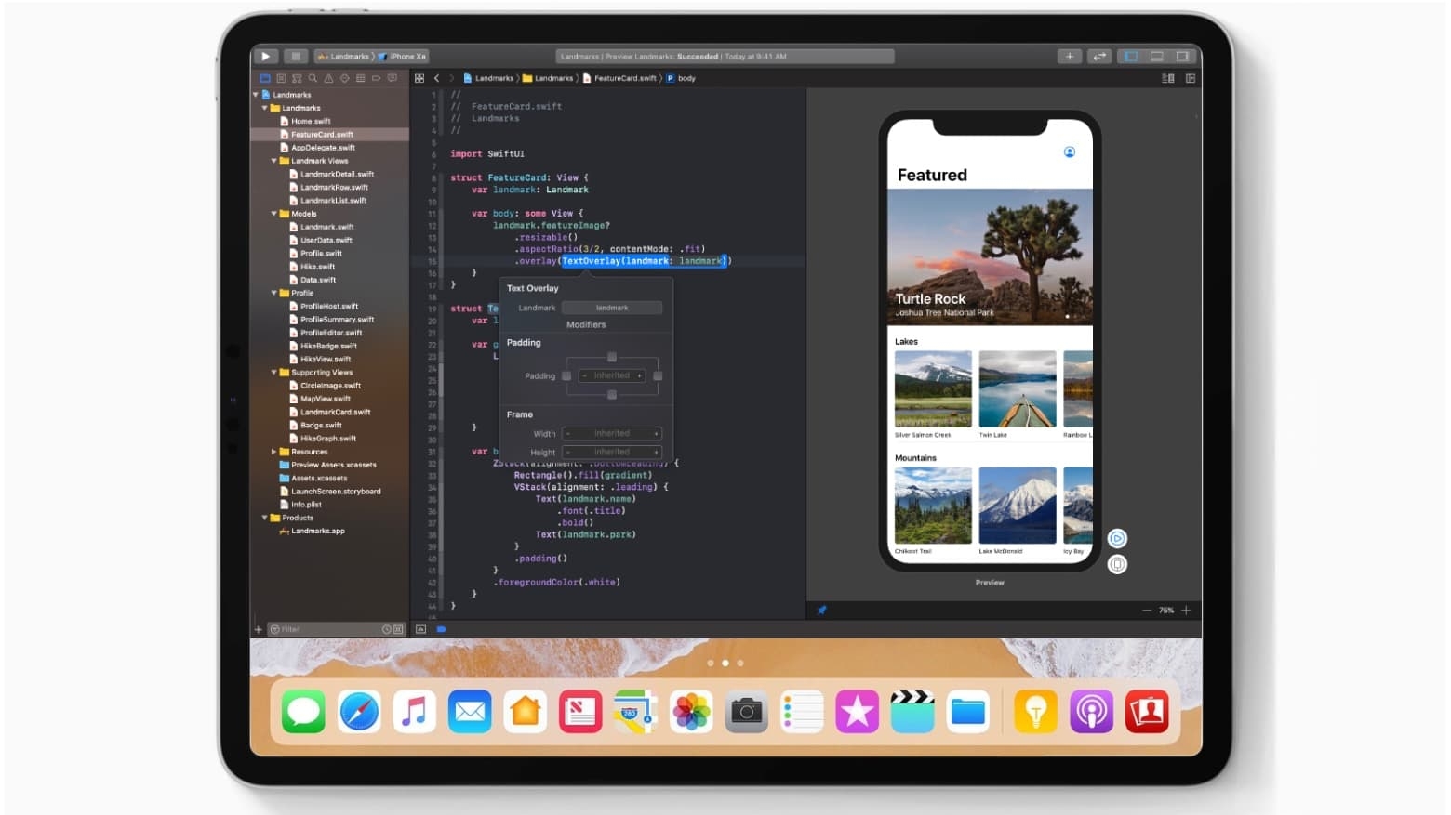1451x815 pixels.
Task: Expand the Supporting Views group disclosure triangle
Action: tap(273, 372)
